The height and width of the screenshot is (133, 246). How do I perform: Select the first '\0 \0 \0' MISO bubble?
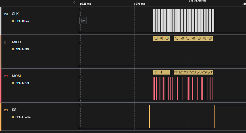(x=161, y=38)
